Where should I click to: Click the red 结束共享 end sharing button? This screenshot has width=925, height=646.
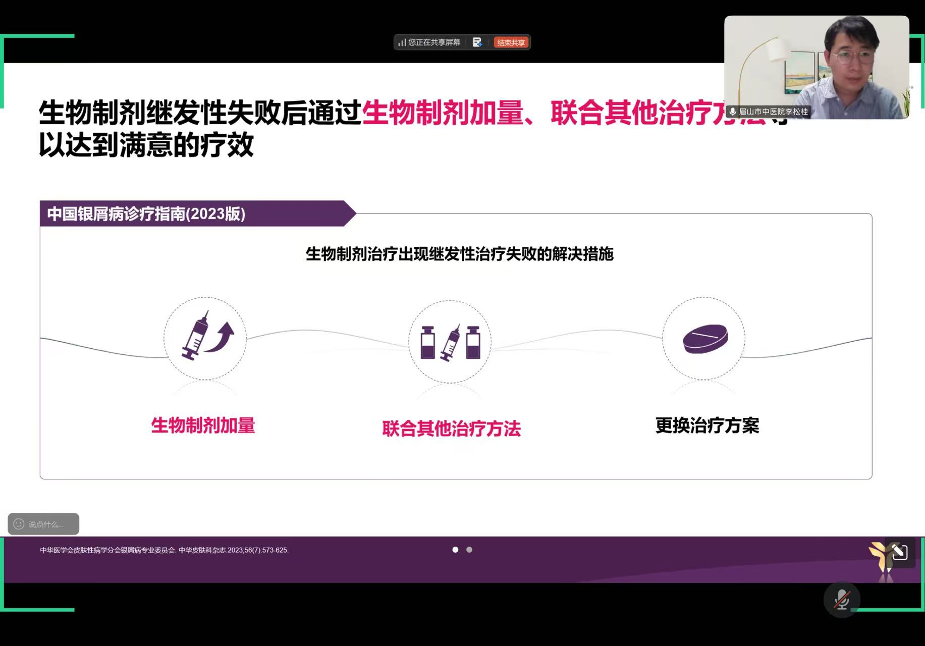(x=511, y=42)
